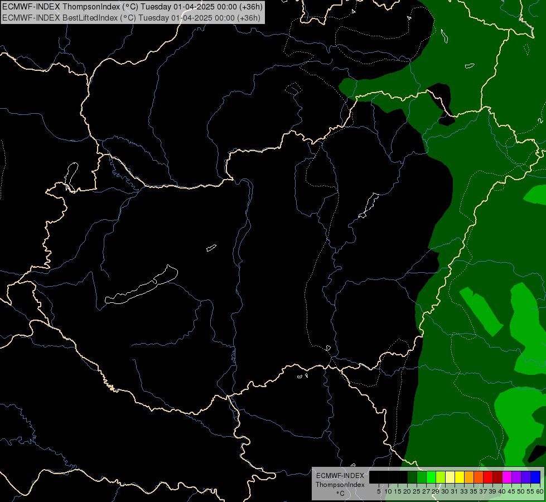
Task: Click the legend scale label 39
Action: (492, 491)
